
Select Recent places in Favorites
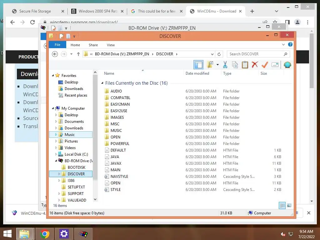(76, 95)
